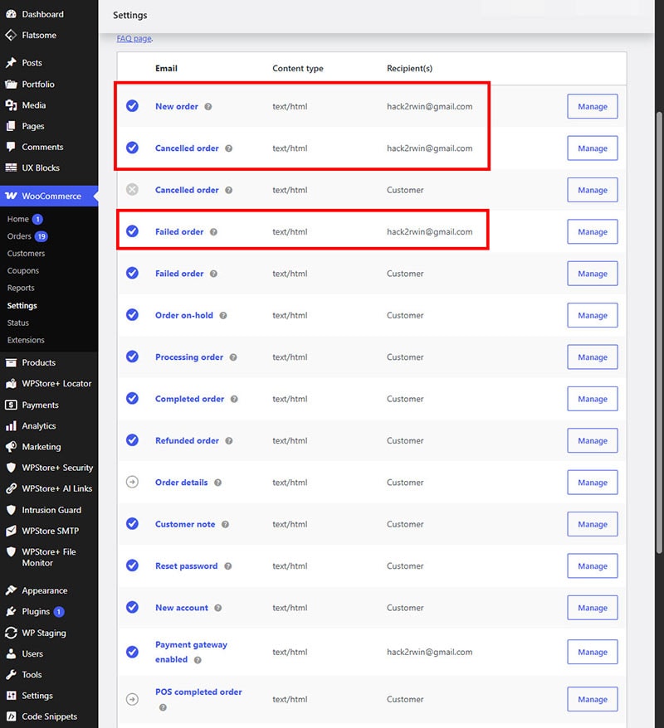Click the WPStore+ File Monitor icon
Image resolution: width=664 pixels, height=728 pixels.
coord(11,551)
